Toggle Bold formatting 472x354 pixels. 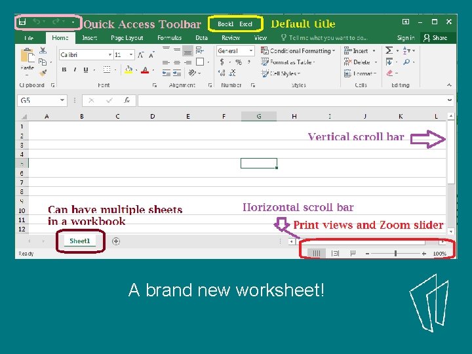coord(64,70)
